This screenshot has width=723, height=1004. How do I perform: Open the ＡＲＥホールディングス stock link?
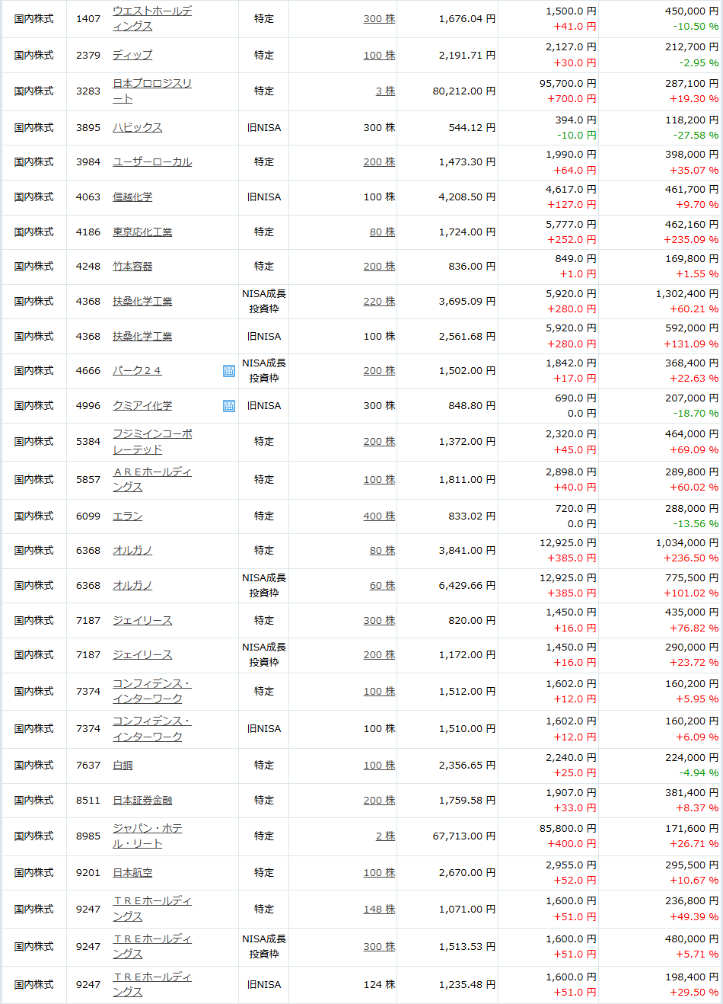click(152, 479)
